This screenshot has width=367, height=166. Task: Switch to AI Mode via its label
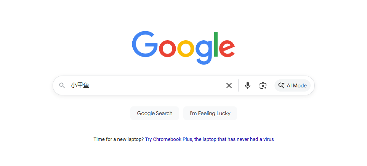[x=297, y=85]
